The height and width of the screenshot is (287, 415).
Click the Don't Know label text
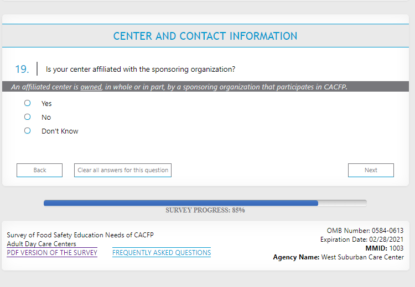60,131
